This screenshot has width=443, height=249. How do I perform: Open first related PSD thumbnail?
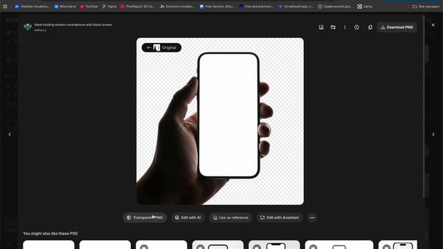tap(48, 244)
